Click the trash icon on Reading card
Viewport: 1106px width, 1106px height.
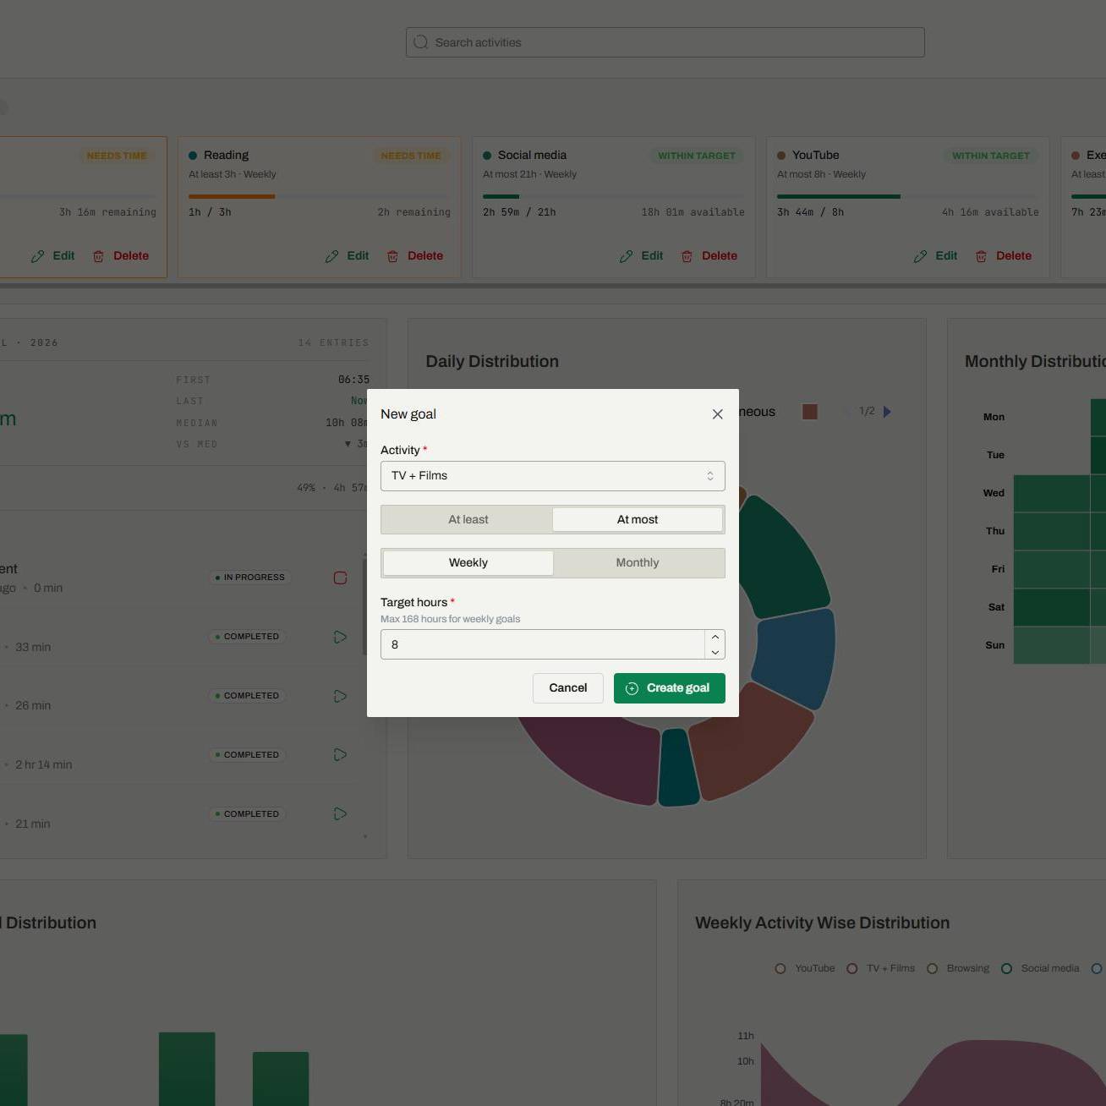[x=392, y=256]
